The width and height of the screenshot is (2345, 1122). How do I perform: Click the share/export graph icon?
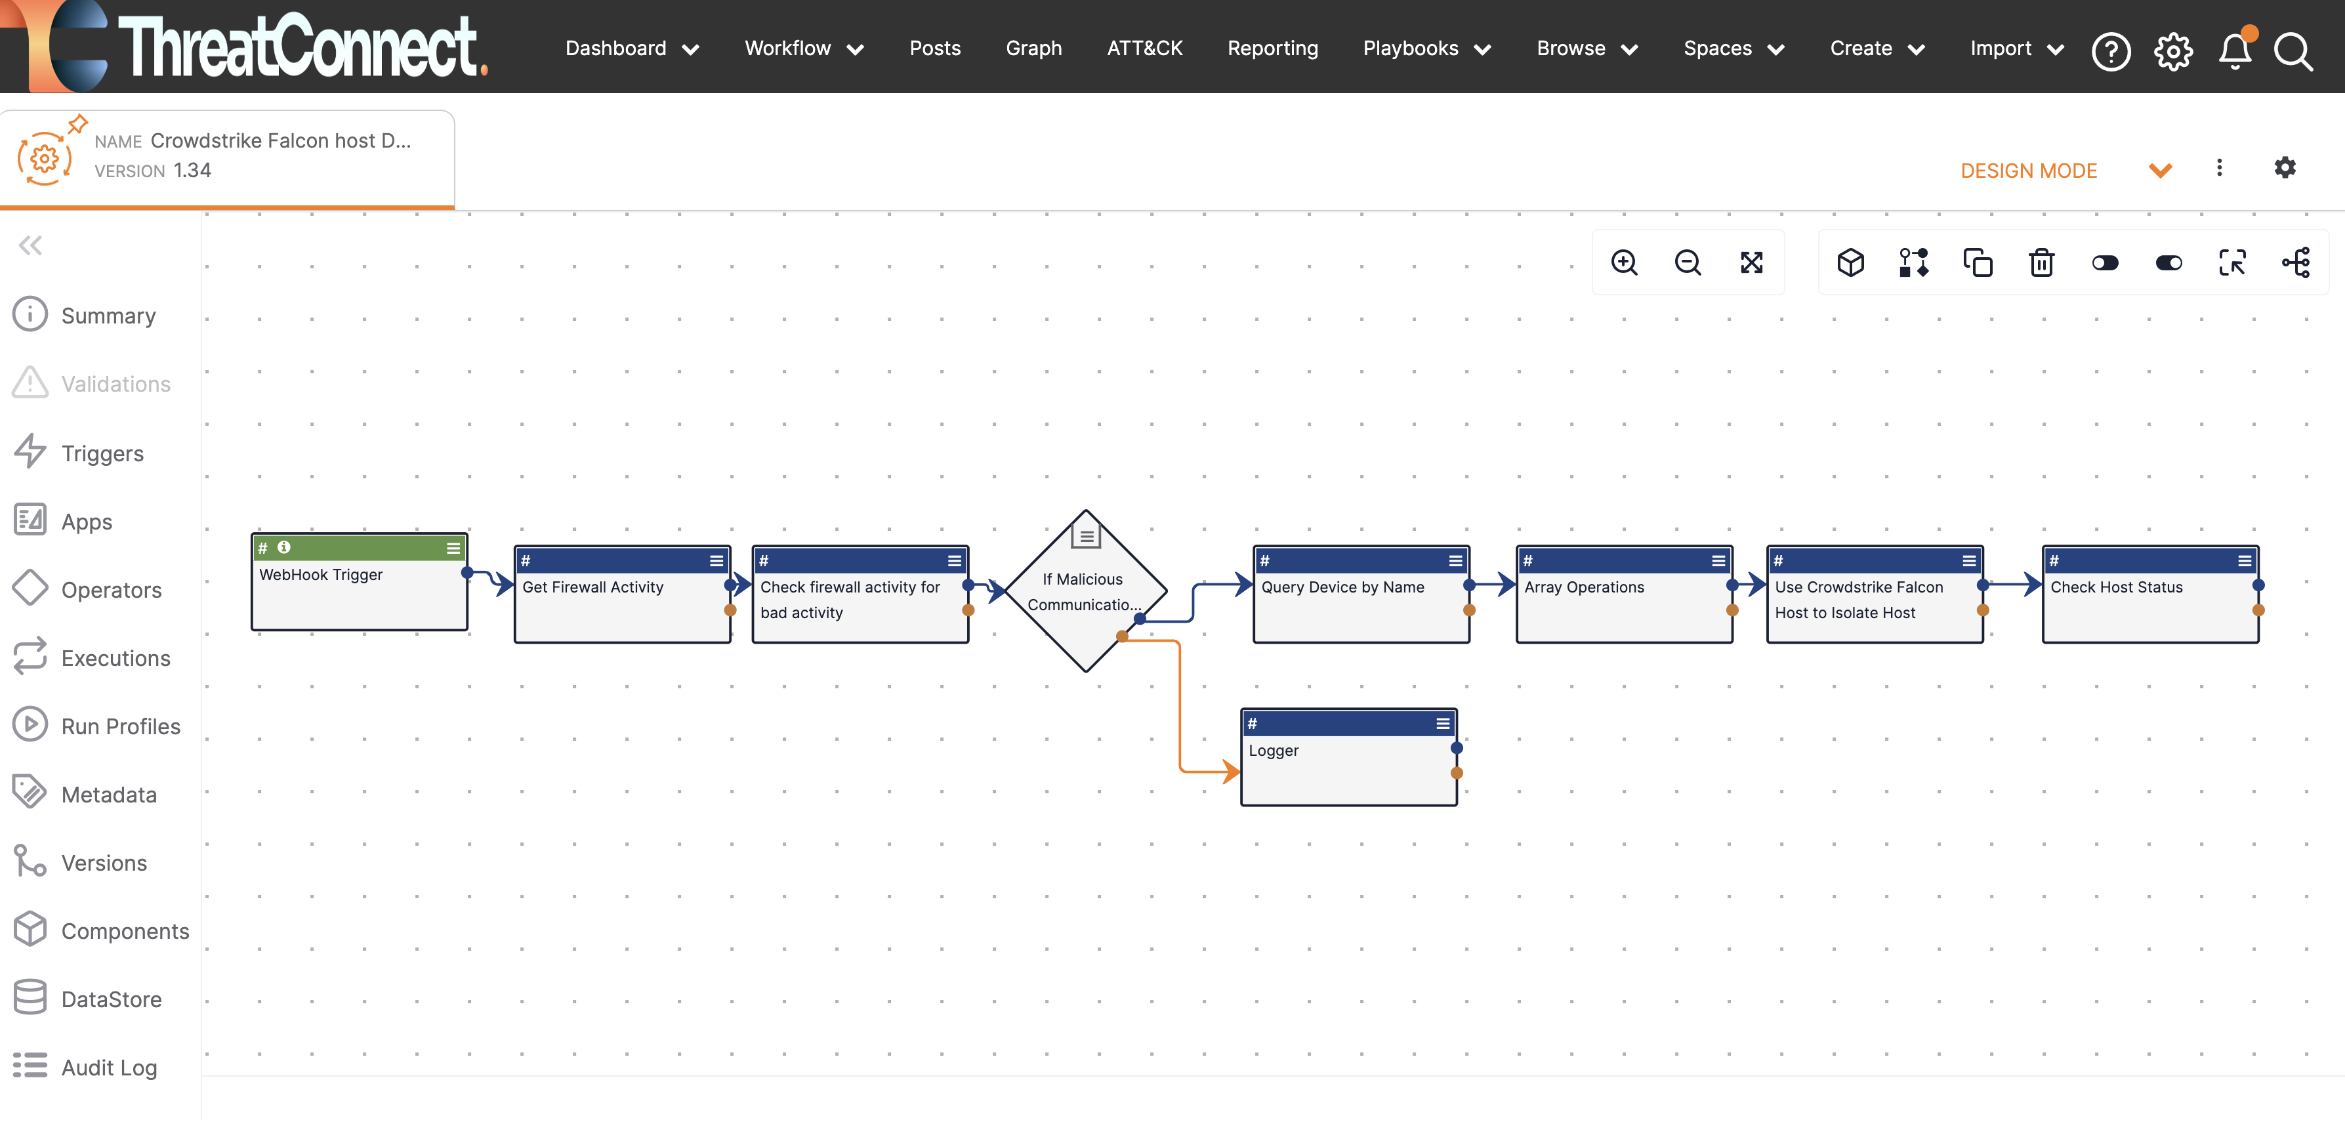[2297, 262]
